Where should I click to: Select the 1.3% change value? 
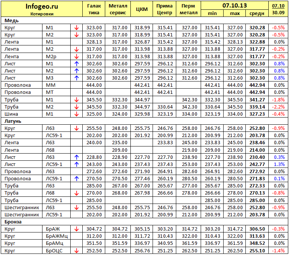click(279, 164)
